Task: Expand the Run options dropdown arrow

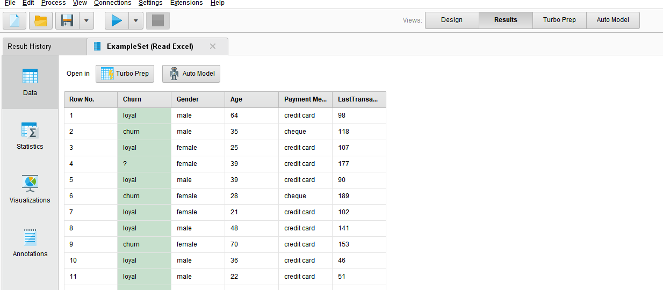Action: (x=136, y=20)
